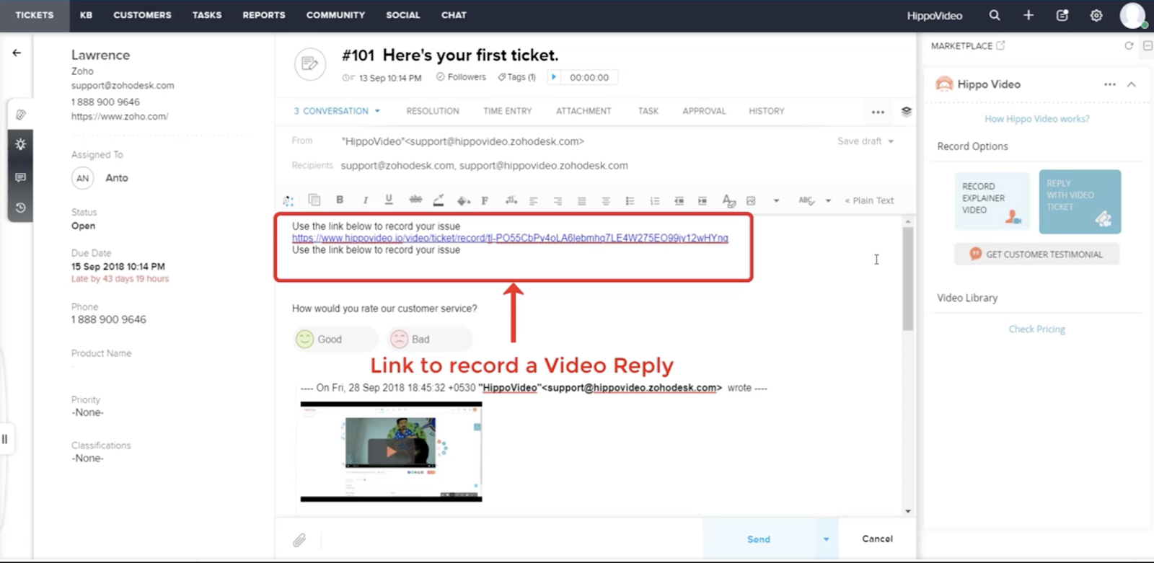Open Hippo Video widget options ellipsis
Image resolution: width=1154 pixels, height=563 pixels.
click(1109, 84)
